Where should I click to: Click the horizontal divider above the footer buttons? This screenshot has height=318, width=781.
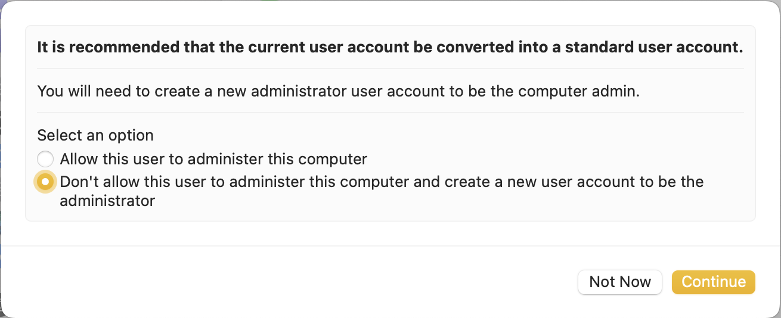tap(390, 246)
